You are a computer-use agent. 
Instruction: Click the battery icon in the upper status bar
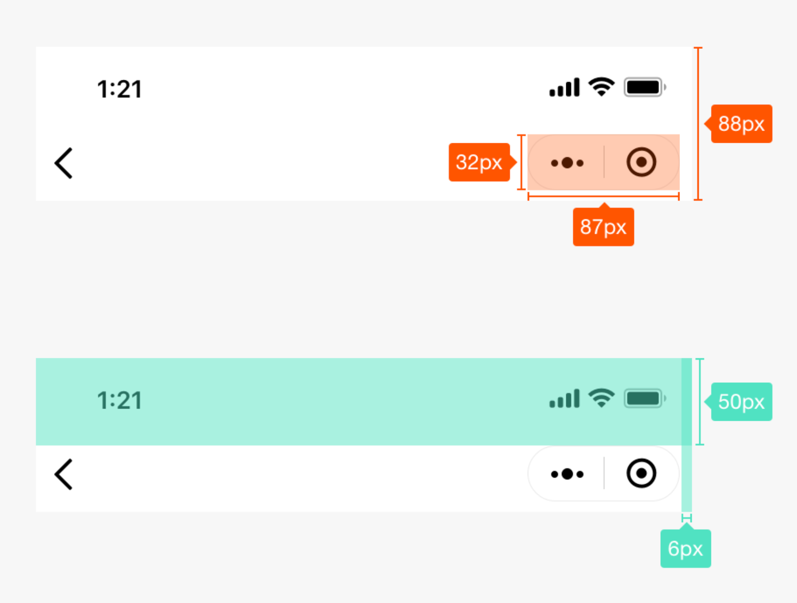pos(644,87)
